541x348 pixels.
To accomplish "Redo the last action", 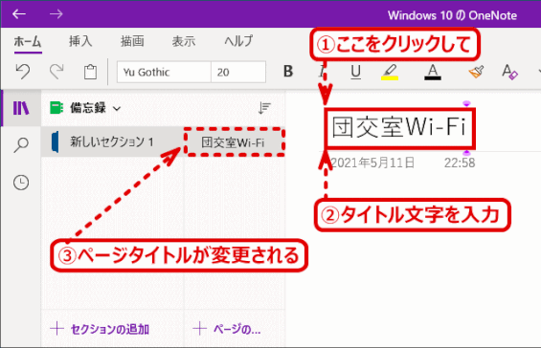I will coord(56,72).
